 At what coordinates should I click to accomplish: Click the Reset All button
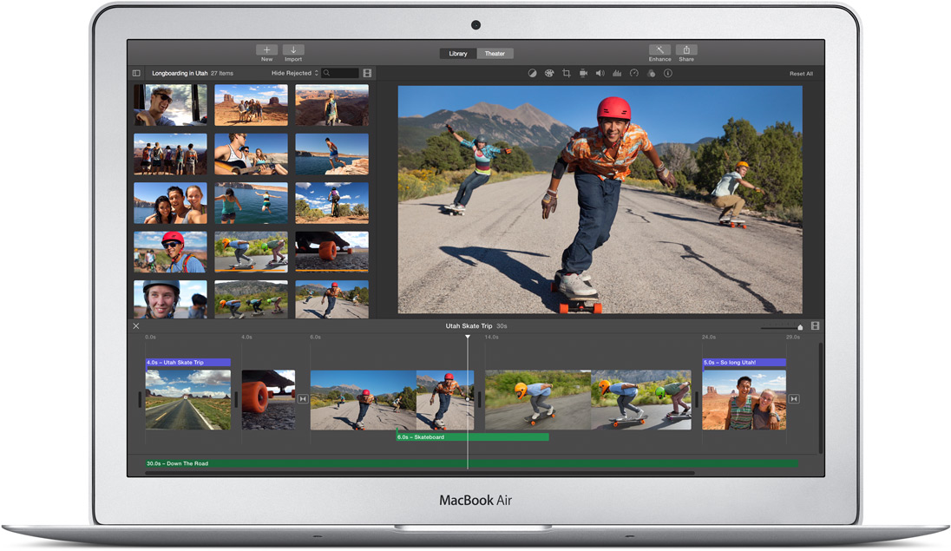coord(801,73)
